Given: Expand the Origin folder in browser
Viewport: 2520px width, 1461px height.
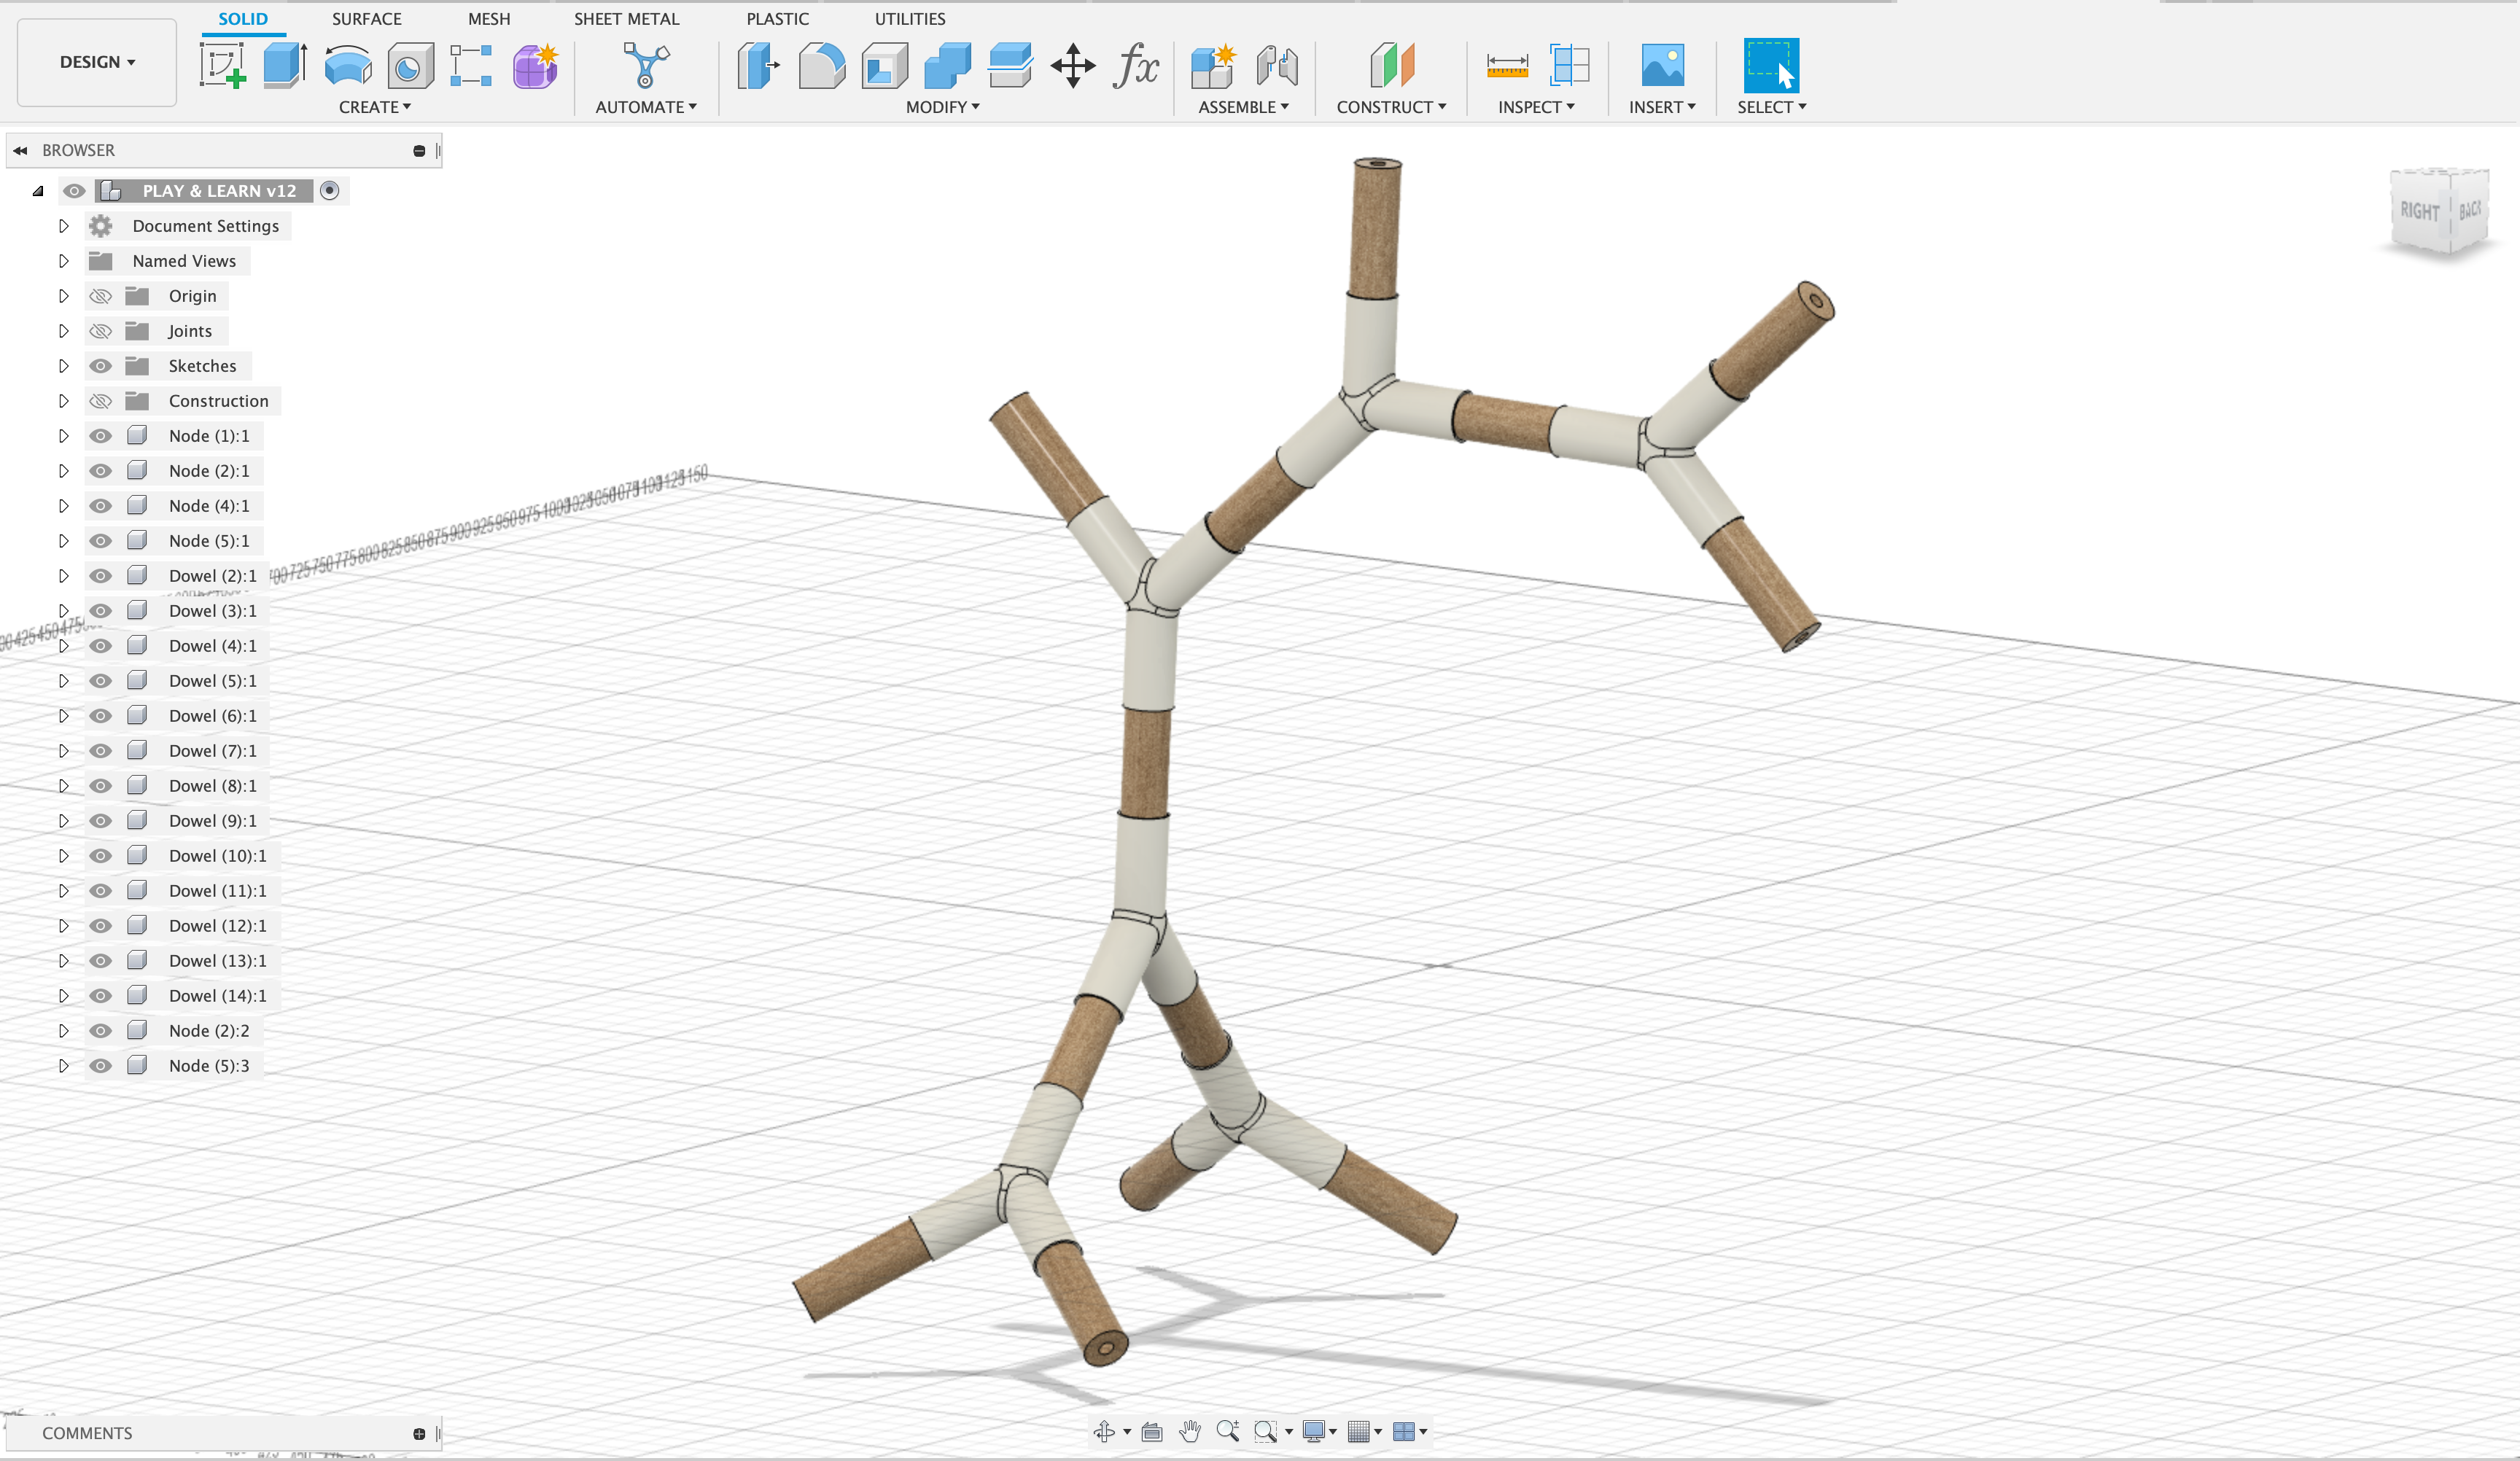Looking at the screenshot, I should (63, 296).
